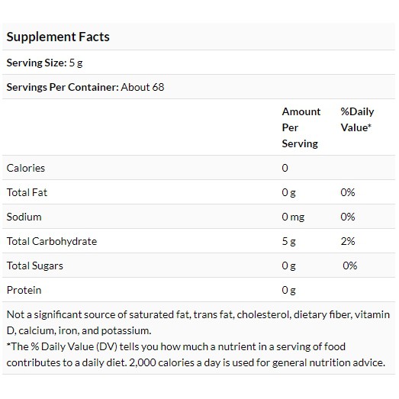The width and height of the screenshot is (399, 399).
Task: Select the Total Carbohydrate row label
Action: pos(52,242)
